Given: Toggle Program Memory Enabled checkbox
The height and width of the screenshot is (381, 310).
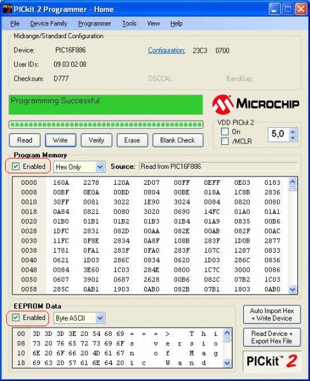Looking at the screenshot, I should click(x=16, y=166).
